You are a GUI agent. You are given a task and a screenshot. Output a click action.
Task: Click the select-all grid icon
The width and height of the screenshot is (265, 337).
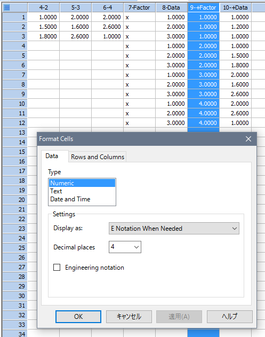[7, 7]
